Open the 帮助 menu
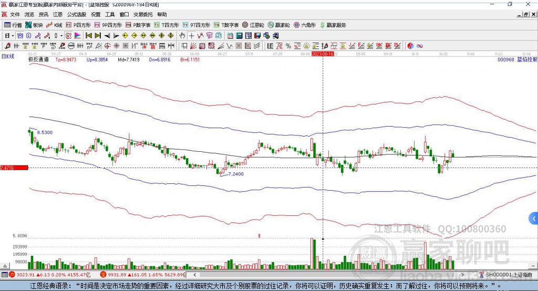Image resolution: width=538 pixels, height=291 pixels. coord(162,14)
